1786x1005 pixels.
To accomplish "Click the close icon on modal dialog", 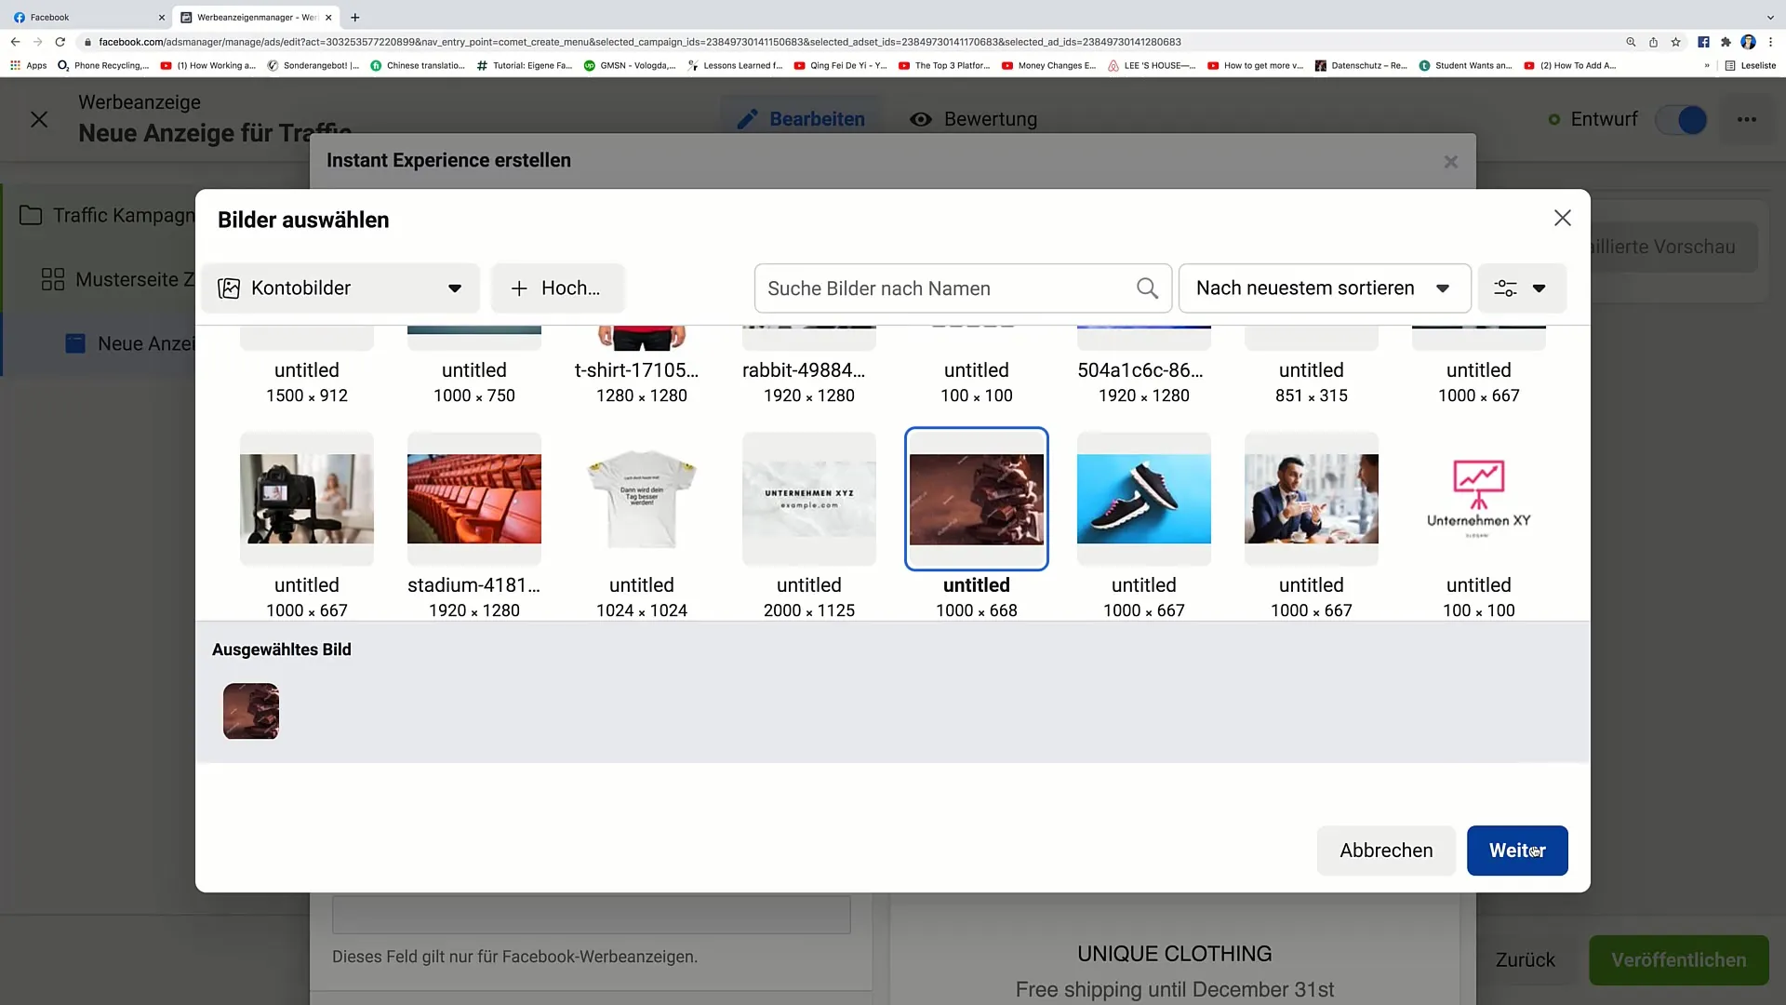I will [x=1562, y=219].
